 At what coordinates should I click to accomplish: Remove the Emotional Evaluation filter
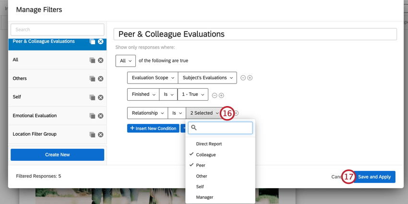[x=101, y=116]
